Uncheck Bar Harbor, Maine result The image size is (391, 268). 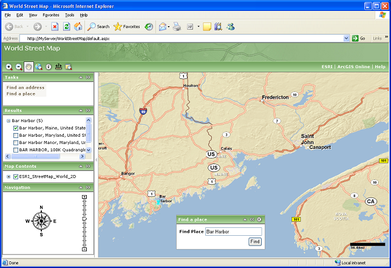tap(16, 128)
